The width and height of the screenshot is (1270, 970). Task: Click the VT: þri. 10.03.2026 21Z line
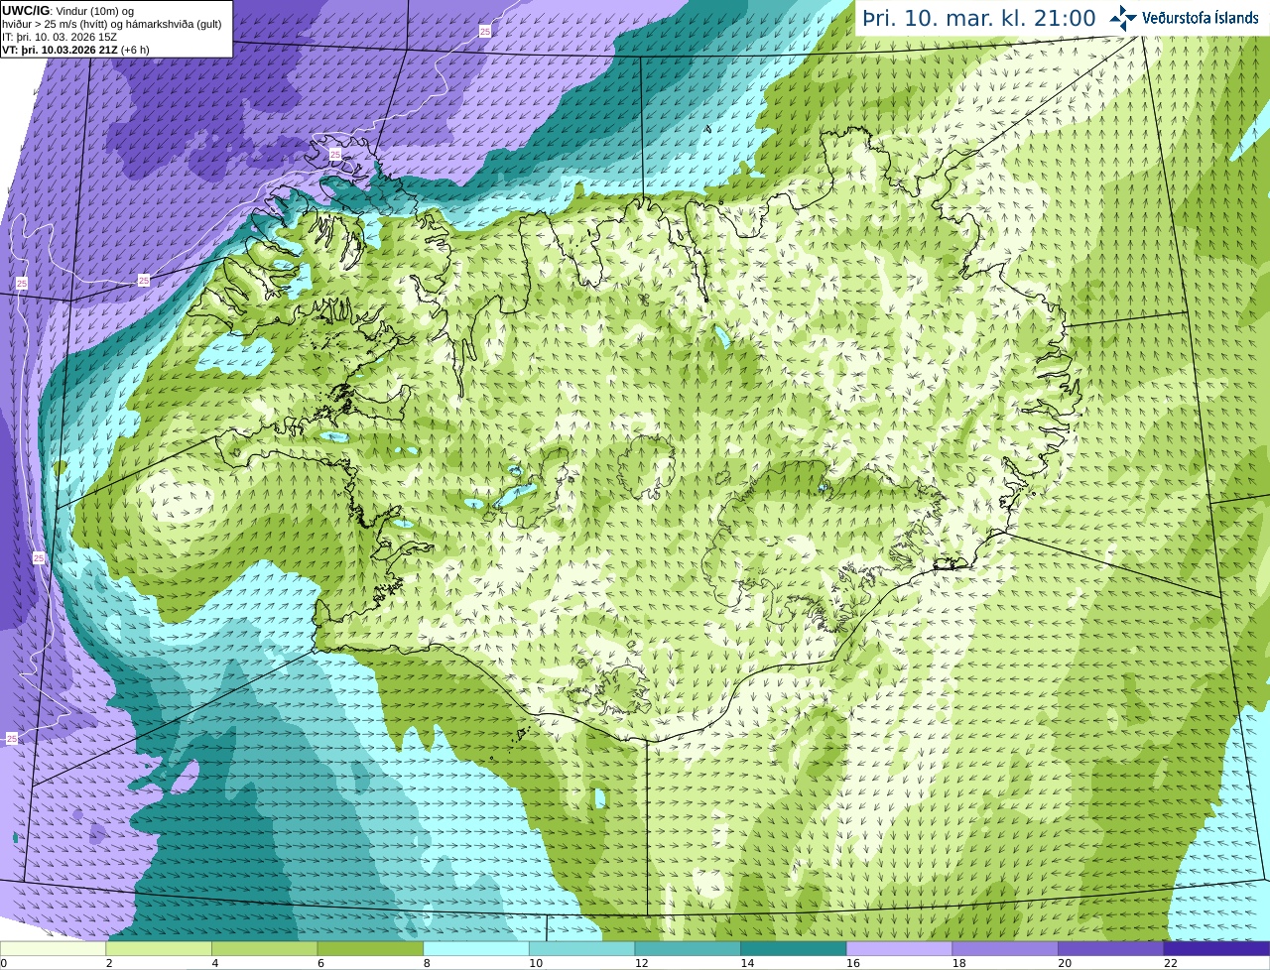[76, 49]
